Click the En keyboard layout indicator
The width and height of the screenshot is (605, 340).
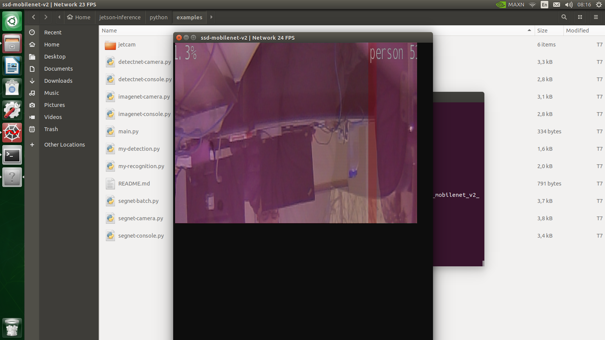point(544,5)
